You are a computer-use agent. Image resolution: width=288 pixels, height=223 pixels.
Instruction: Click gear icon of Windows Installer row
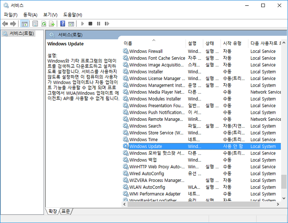[125, 72]
